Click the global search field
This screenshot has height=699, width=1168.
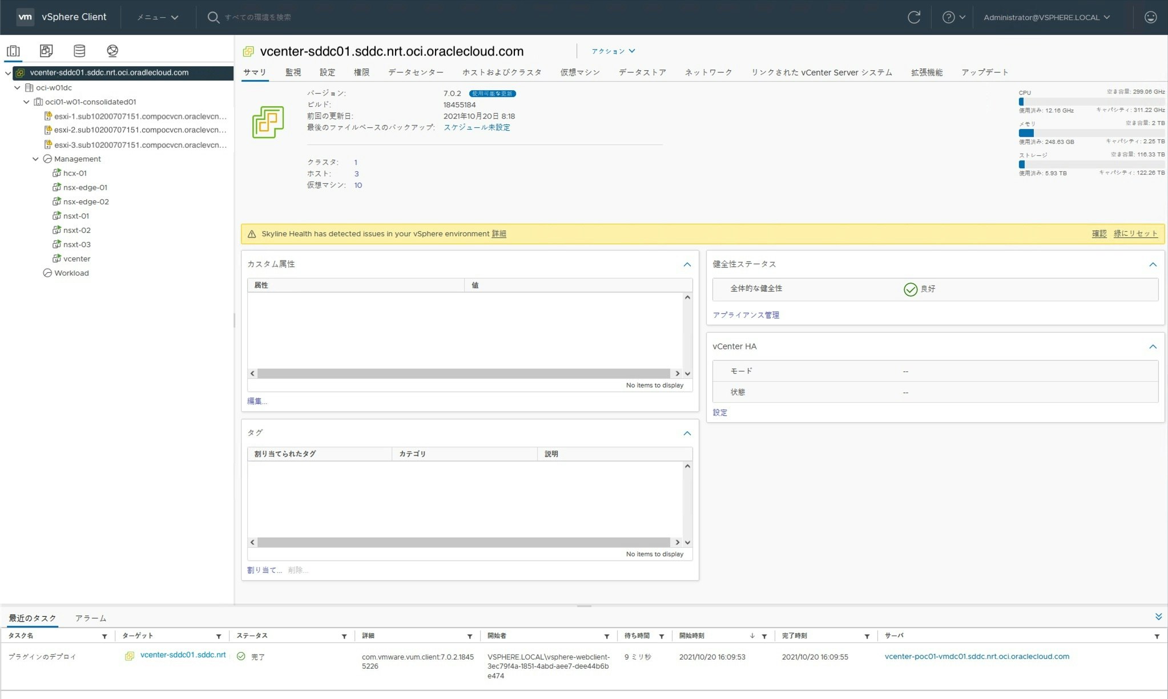tap(258, 17)
